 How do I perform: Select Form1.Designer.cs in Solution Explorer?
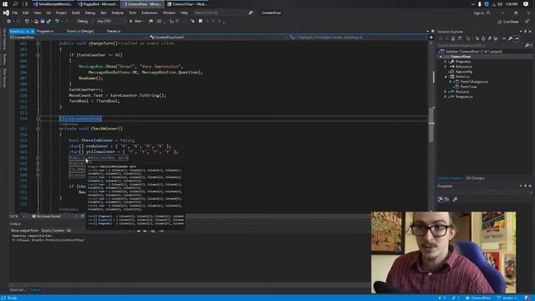click(x=474, y=82)
